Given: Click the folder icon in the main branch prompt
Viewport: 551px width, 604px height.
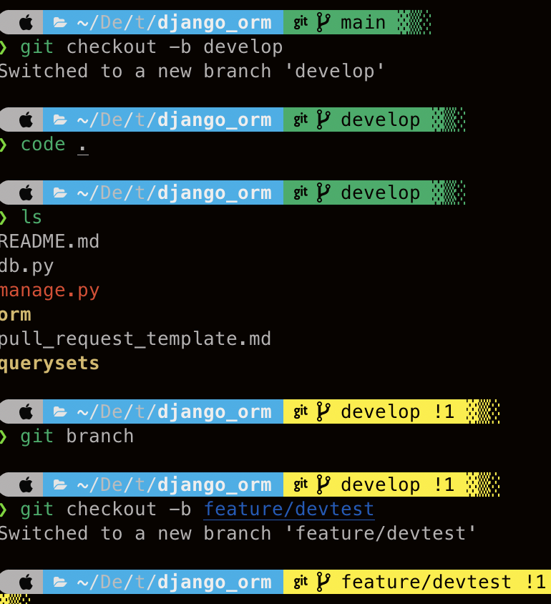Looking at the screenshot, I should [59, 23].
